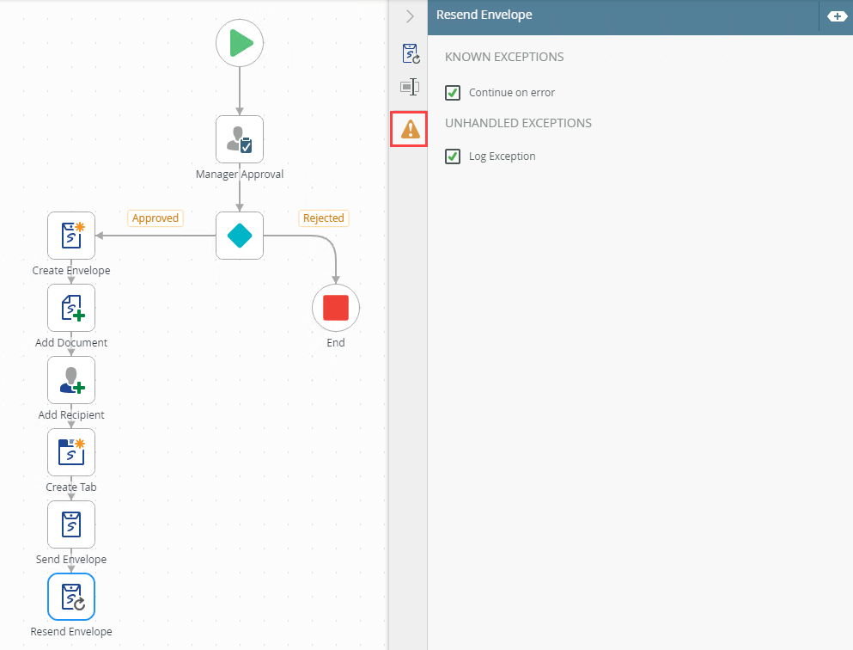Select the Add Document step
853x650 pixels.
pos(71,308)
